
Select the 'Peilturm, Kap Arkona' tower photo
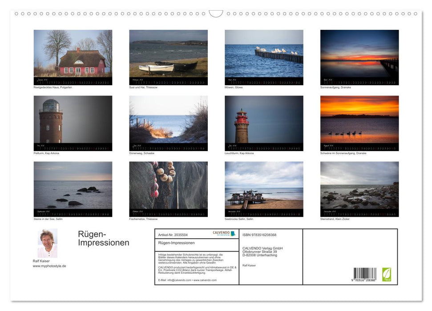pyautogui.click(x=73, y=123)
